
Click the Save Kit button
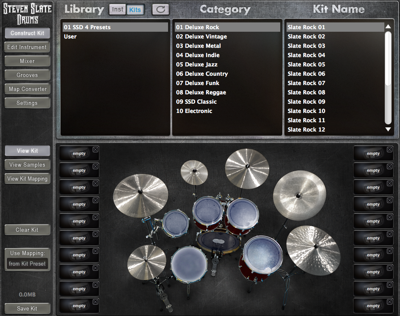tap(27, 308)
